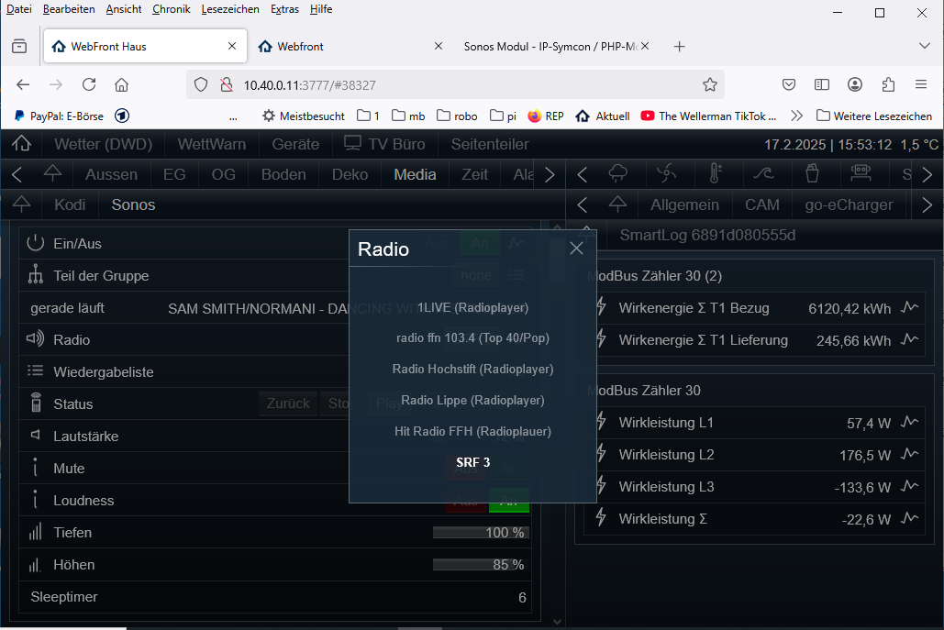
Task: Select 1LIVE (Radioplayer) station
Action: click(x=472, y=307)
